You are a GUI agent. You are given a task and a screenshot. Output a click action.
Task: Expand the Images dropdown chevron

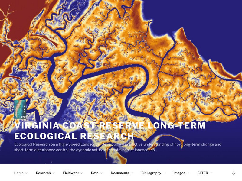tap(188, 173)
